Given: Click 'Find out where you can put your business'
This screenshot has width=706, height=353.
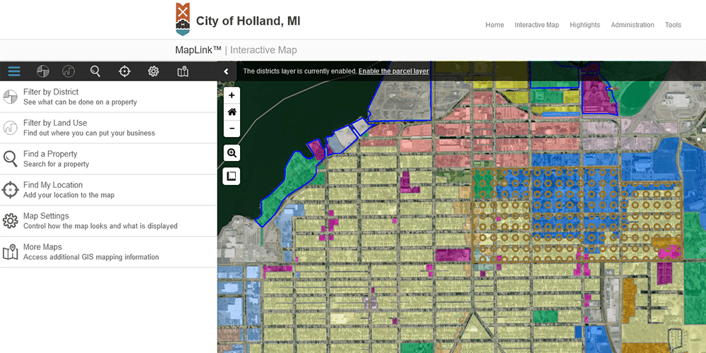Looking at the screenshot, I should [x=89, y=133].
